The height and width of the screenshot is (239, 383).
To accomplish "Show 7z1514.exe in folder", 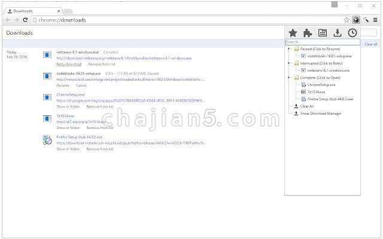I will tap(68, 128).
